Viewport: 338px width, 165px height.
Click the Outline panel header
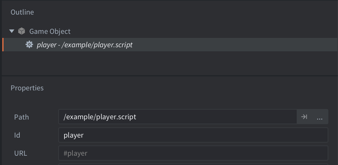22,12
